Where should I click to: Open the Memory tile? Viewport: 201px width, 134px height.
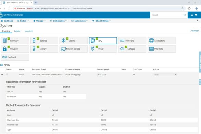tap(44, 49)
